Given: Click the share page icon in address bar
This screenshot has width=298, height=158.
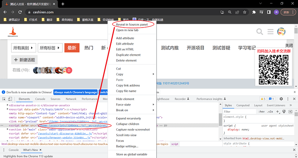Looking at the screenshot, I should [x=237, y=12].
